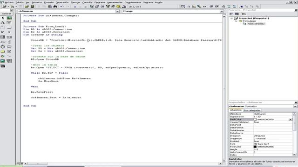This screenshot has height=167, width=298.
Task: Collapse the Proyecto1 tree node
Action: [231, 19]
